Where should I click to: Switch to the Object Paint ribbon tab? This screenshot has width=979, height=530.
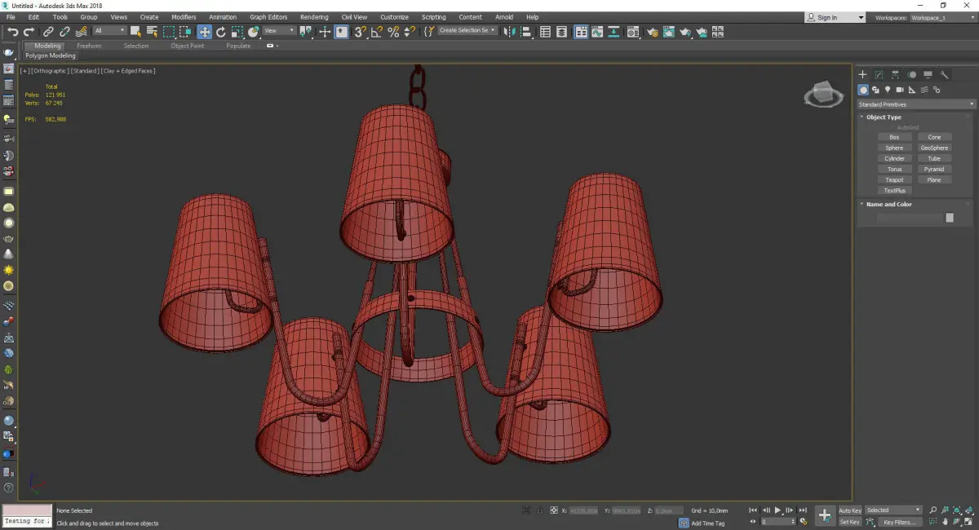coord(187,46)
